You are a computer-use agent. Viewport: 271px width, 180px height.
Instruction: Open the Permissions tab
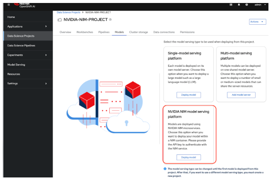point(187,32)
